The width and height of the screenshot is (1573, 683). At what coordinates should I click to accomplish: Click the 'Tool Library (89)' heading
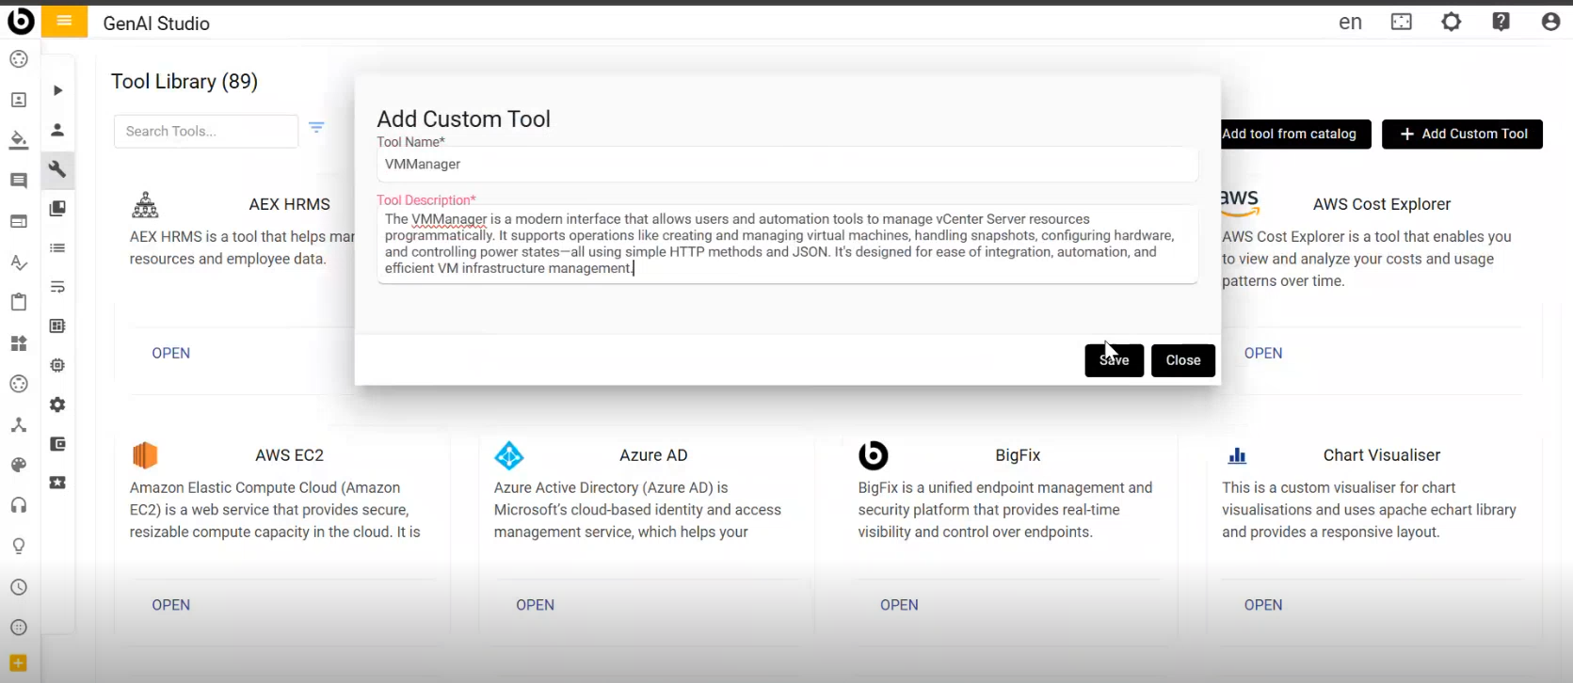coord(185,82)
